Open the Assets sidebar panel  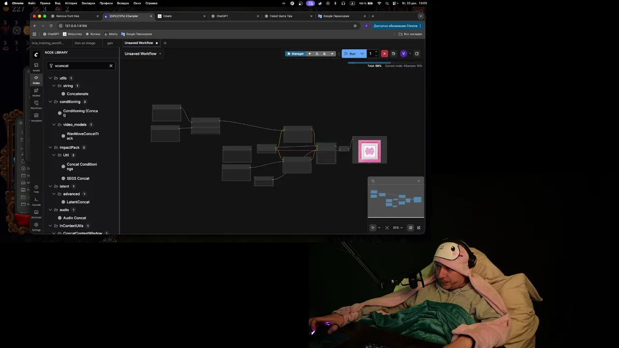click(36, 67)
